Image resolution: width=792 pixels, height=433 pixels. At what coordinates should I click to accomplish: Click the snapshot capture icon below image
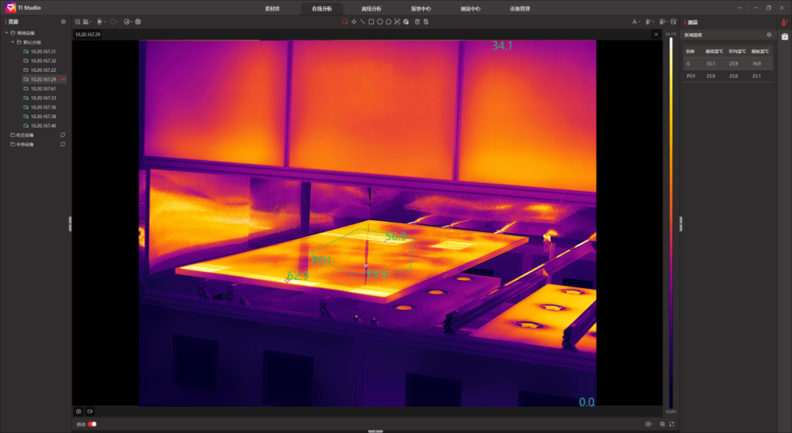[x=79, y=412]
